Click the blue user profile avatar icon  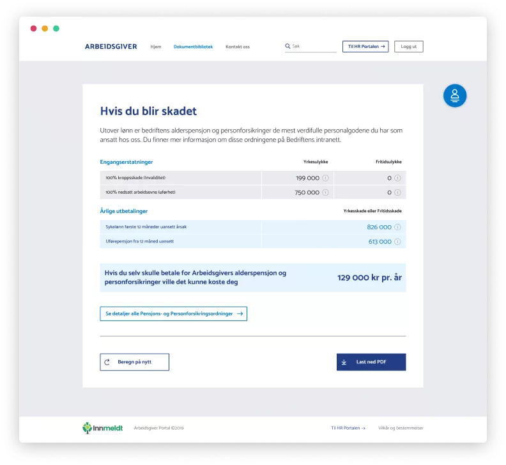[455, 96]
